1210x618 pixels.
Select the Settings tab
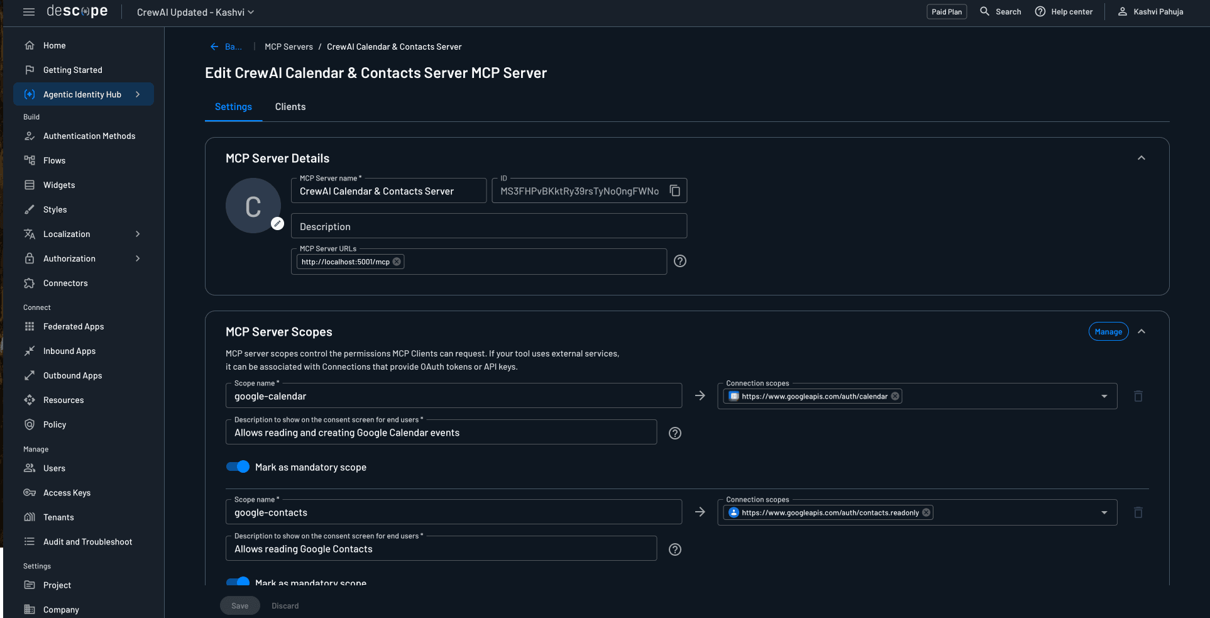pyautogui.click(x=233, y=107)
